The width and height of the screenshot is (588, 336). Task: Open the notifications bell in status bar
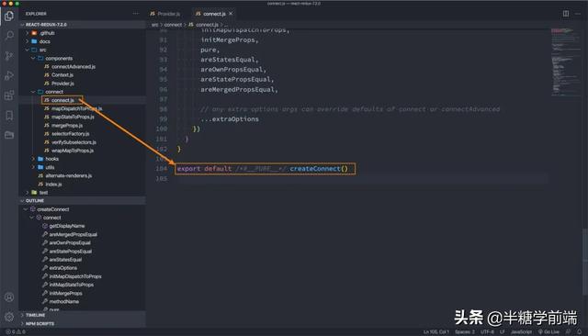[580, 332]
